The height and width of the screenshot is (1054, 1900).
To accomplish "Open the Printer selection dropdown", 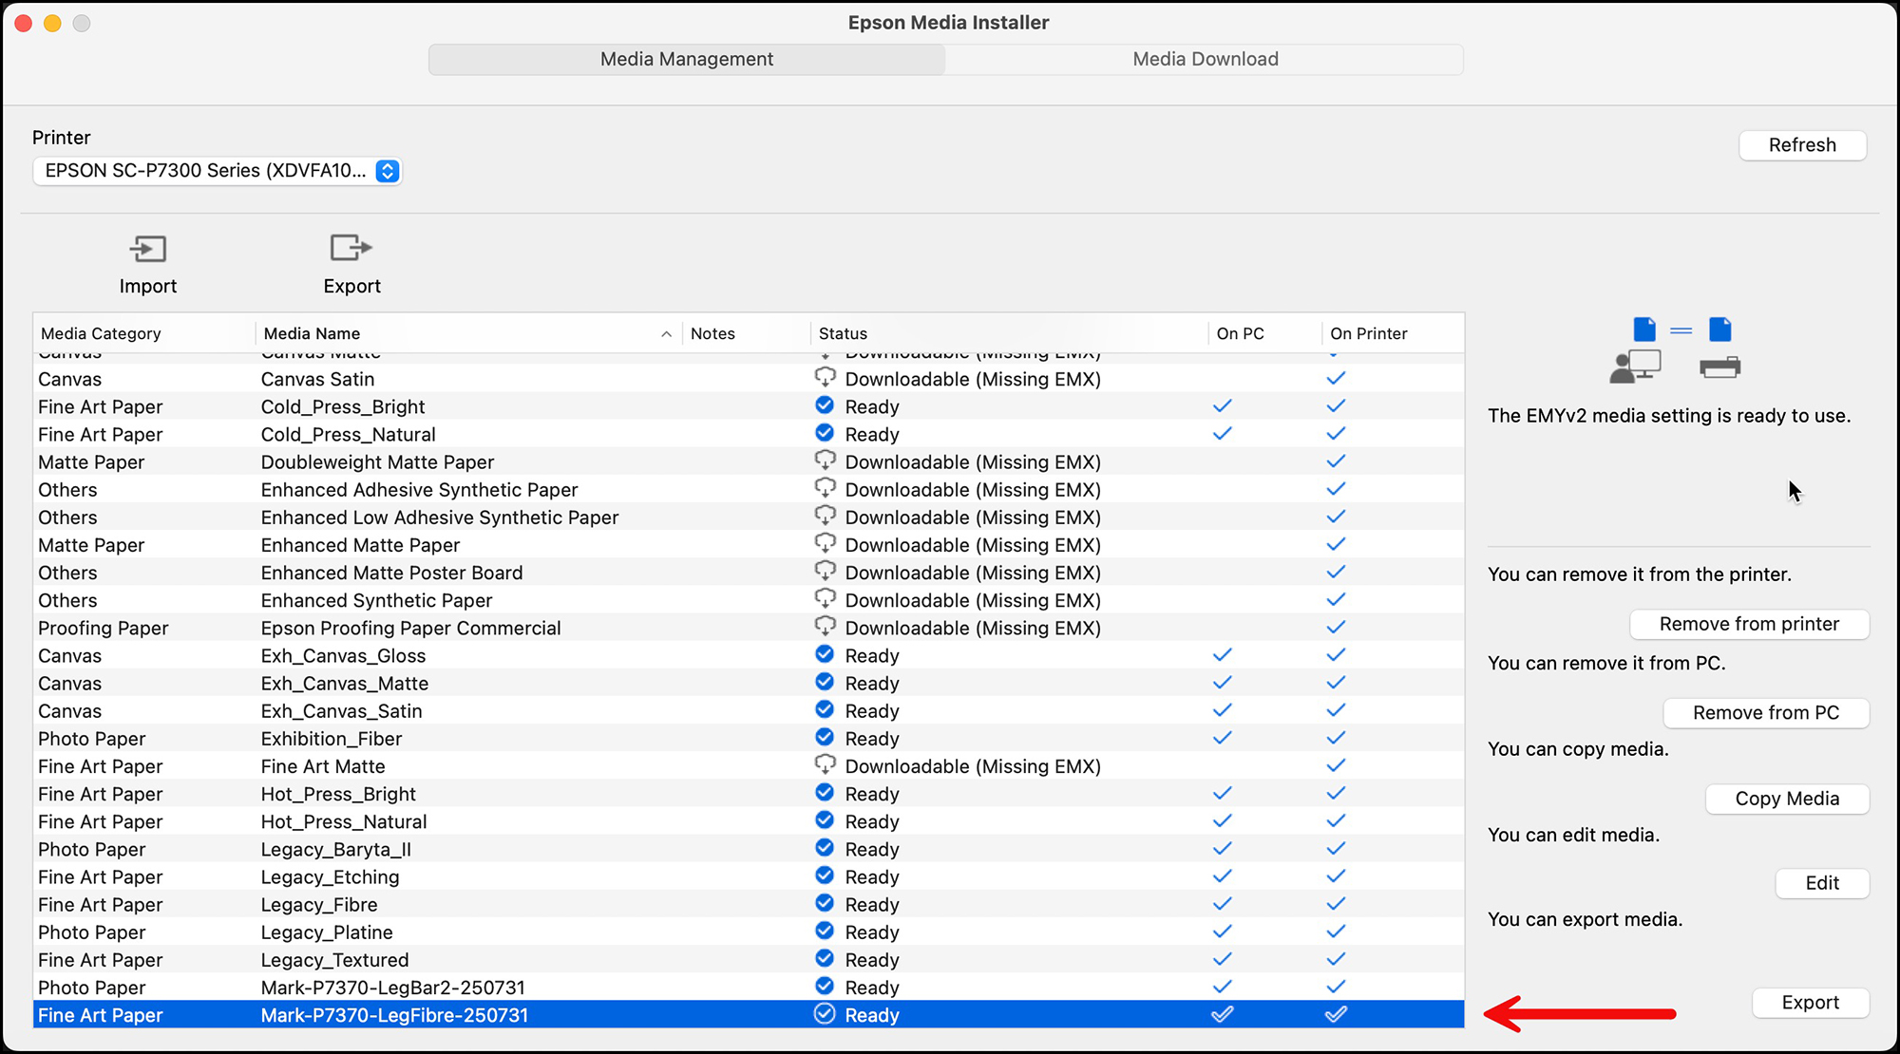I will pyautogui.click(x=218, y=171).
